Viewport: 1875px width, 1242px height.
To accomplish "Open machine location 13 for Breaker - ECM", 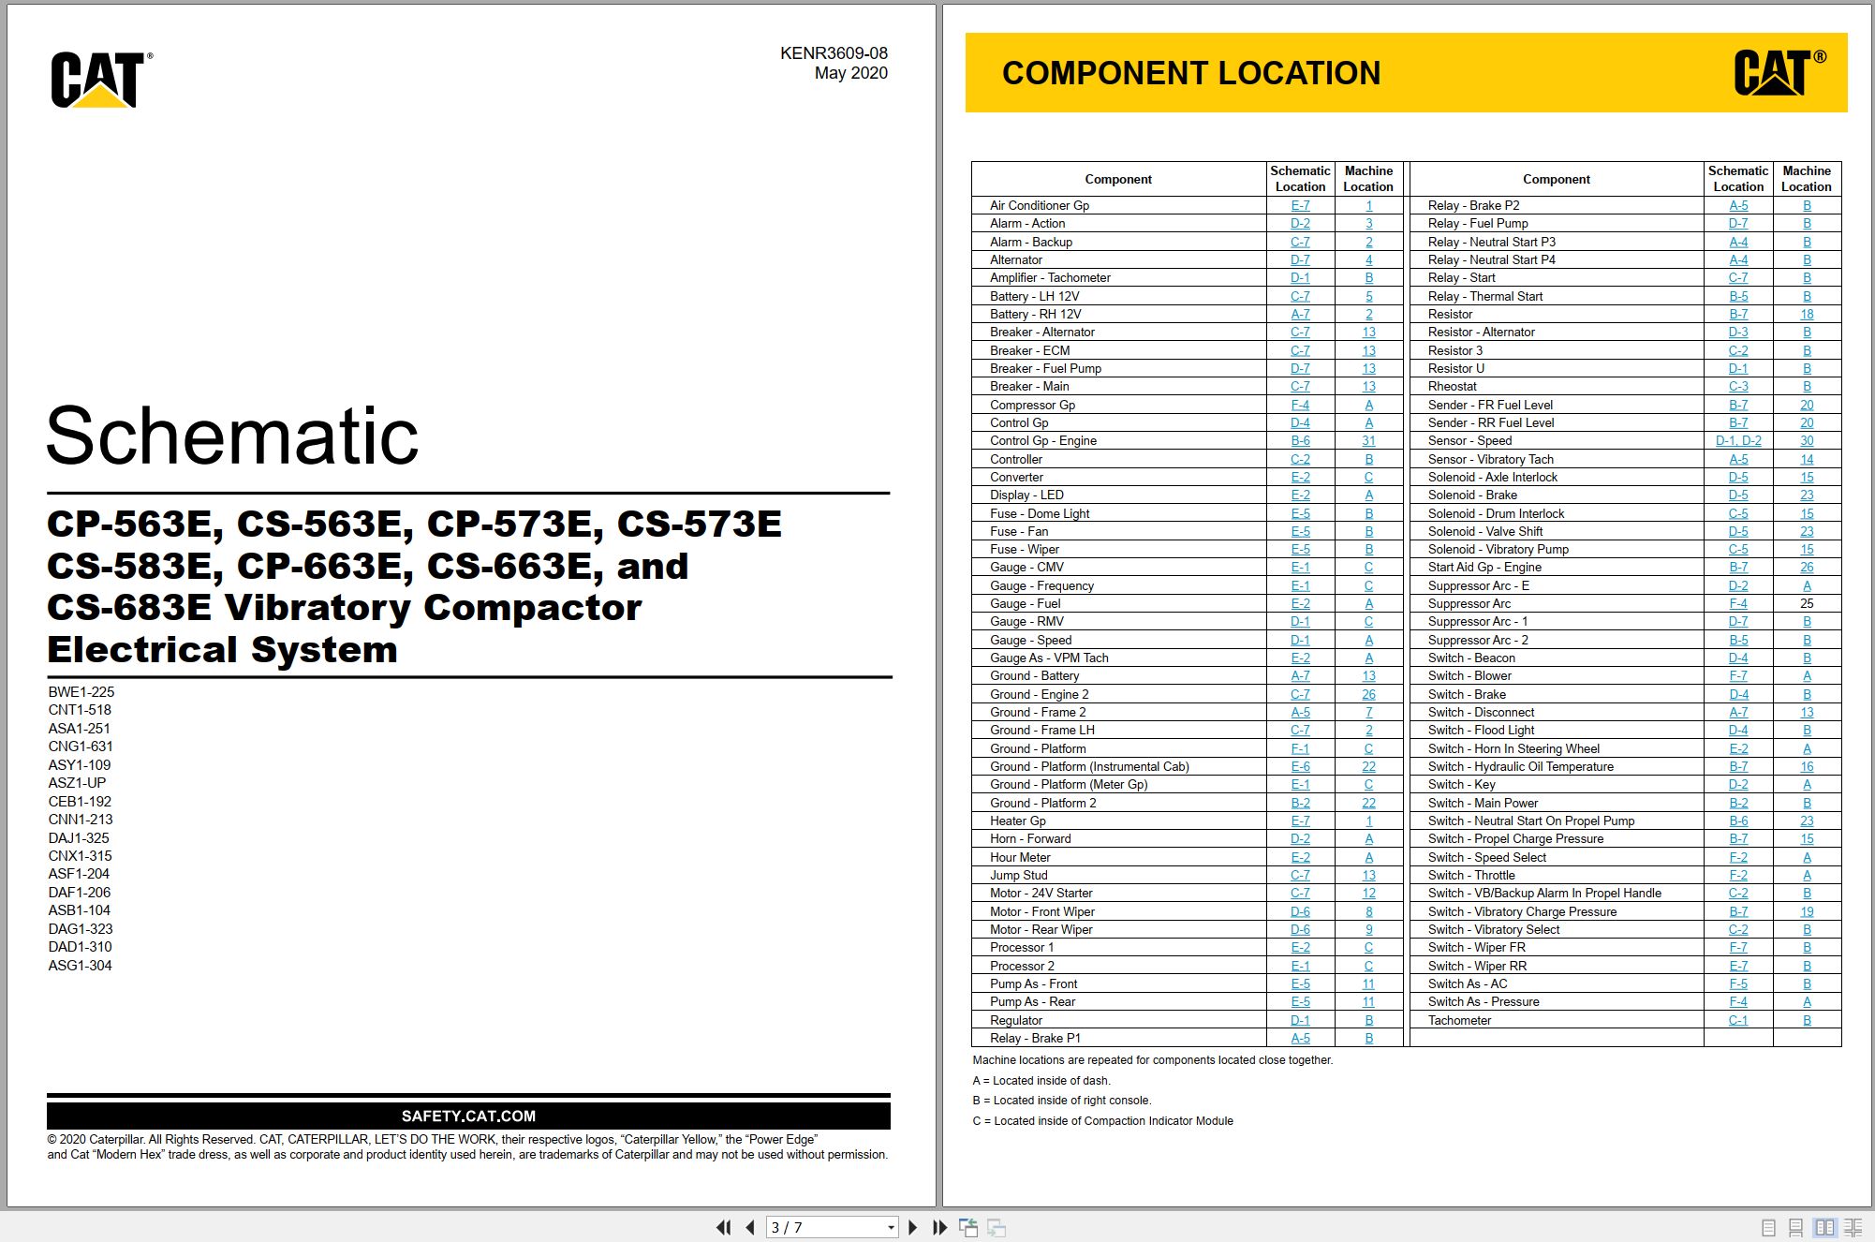I will (1368, 350).
